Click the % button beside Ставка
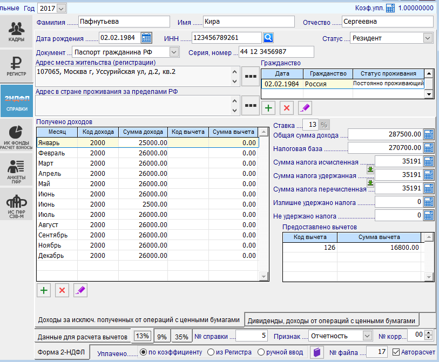The height and width of the screenshot is (362, 439). 324,125
